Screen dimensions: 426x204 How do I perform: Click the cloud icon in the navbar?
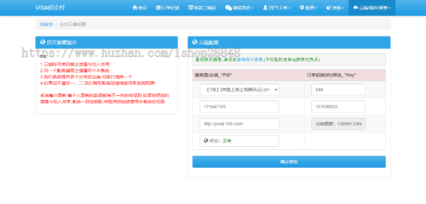(355, 8)
